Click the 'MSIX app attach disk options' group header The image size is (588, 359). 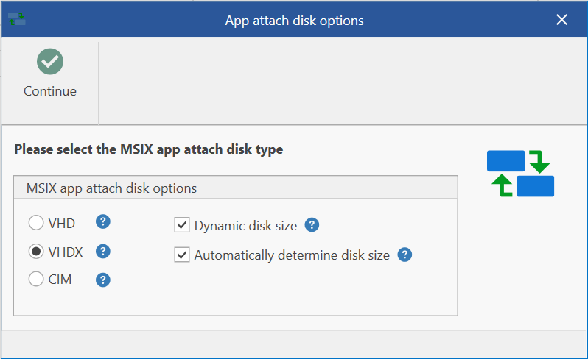pos(111,188)
